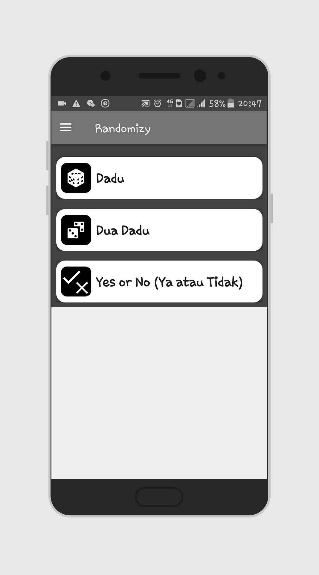This screenshot has height=575, width=319.
Task: Tap the warning triangle status icon
Action: click(76, 104)
